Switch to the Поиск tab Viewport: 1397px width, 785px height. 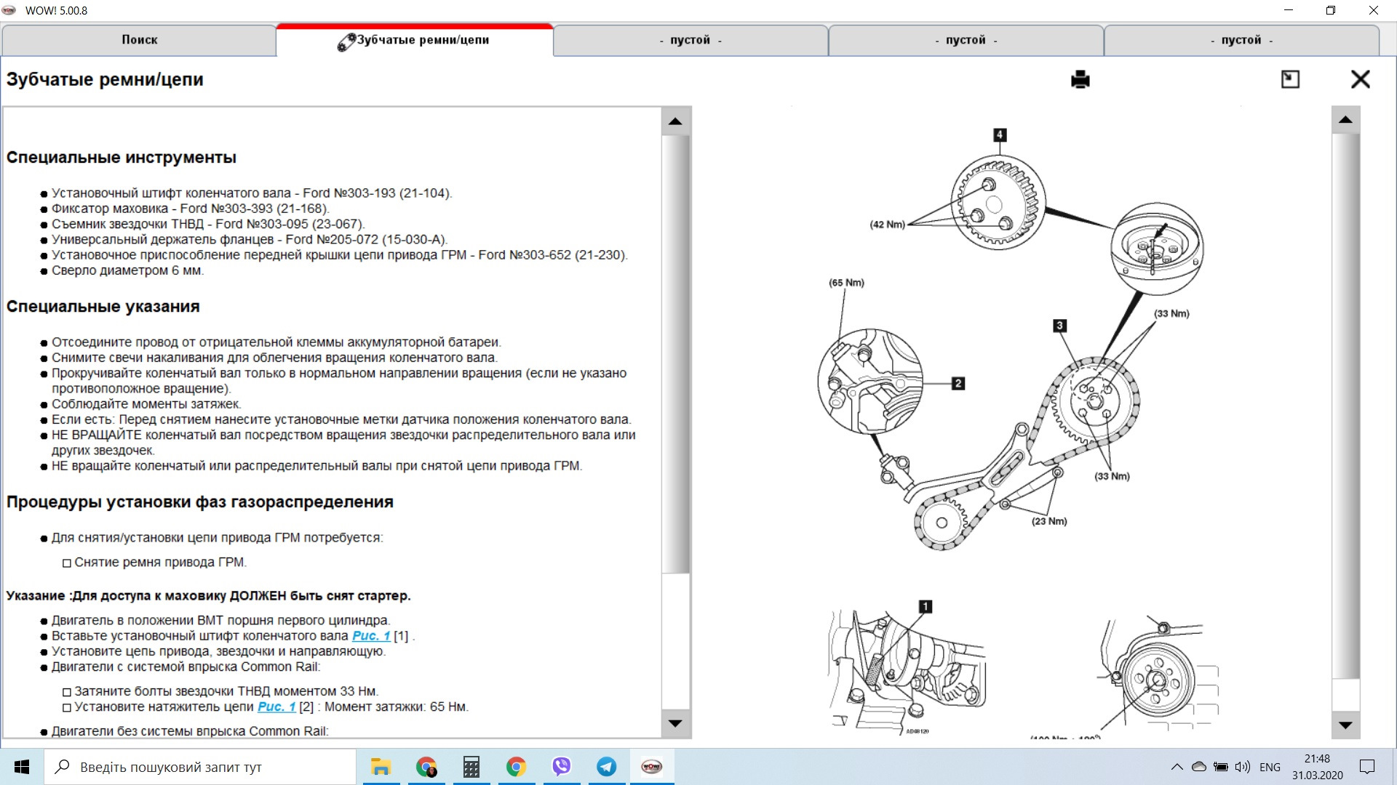pyautogui.click(x=139, y=40)
